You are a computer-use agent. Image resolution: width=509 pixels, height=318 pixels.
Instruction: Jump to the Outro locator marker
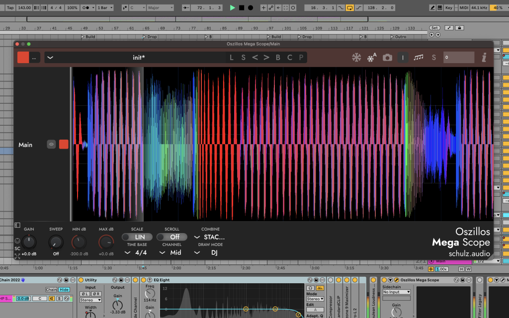tap(400, 37)
